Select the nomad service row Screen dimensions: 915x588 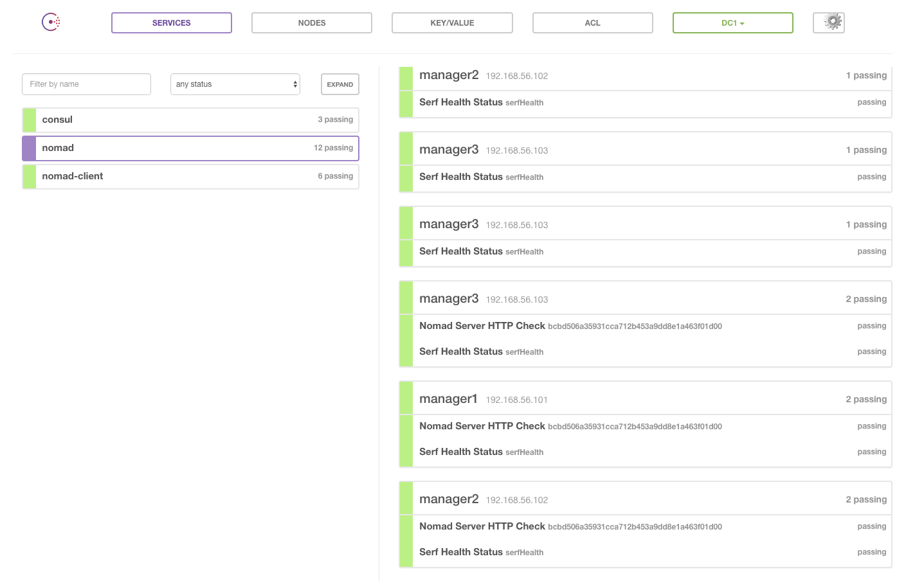pos(190,148)
